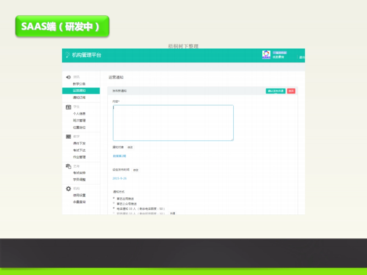Click the 资讯 speaker icon in sidebar
This screenshot has height=275, width=367.
tap(68, 77)
